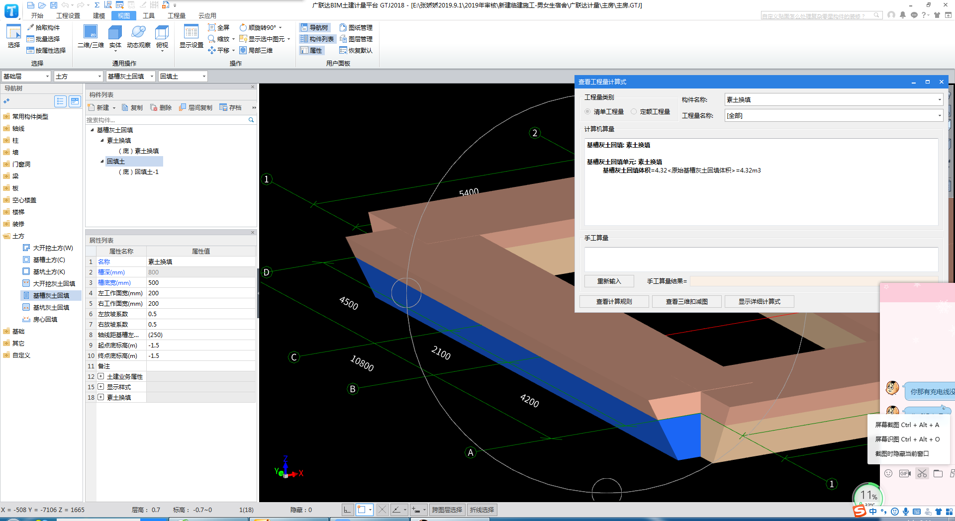Viewport: 955px width, 521px height.
Task: Click the cross snap icon in status bar
Action: [x=382, y=510]
